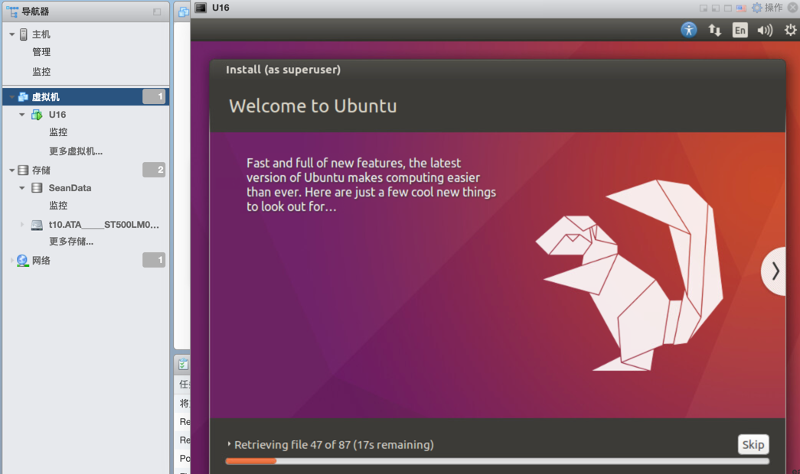This screenshot has height=474, width=800.
Task: Open the network connections indicator
Action: pos(714,30)
